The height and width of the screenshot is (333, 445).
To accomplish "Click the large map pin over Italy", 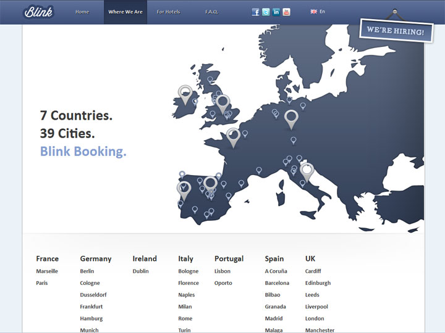I will [307, 171].
